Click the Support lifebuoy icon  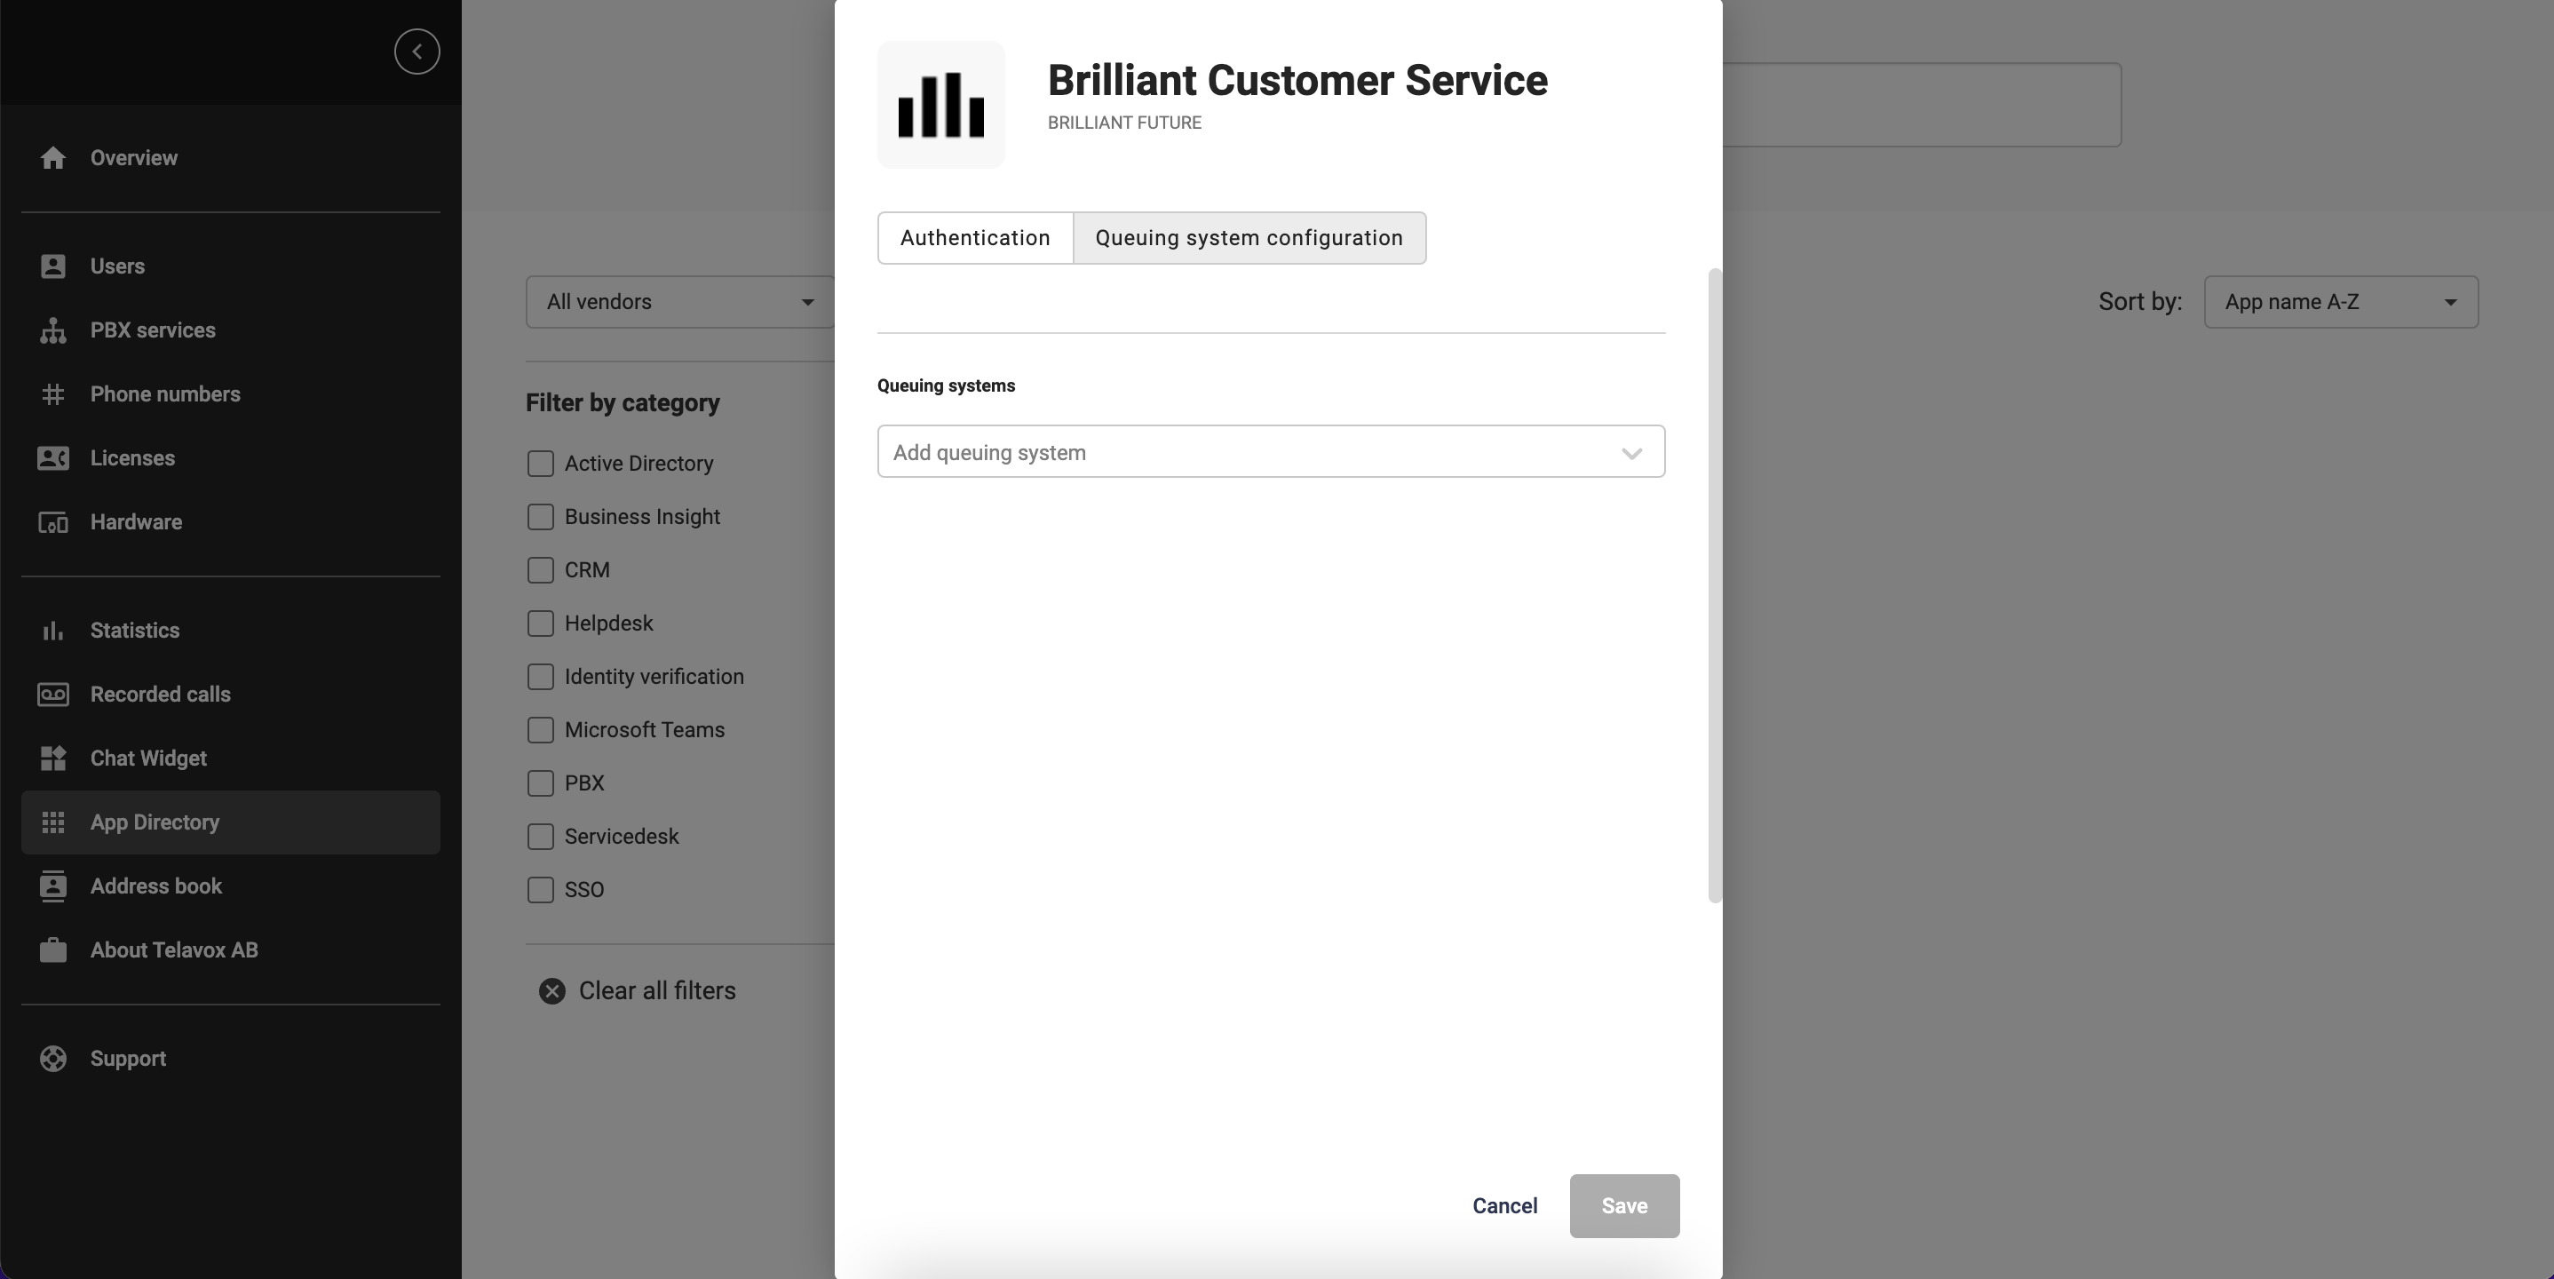click(x=52, y=1059)
